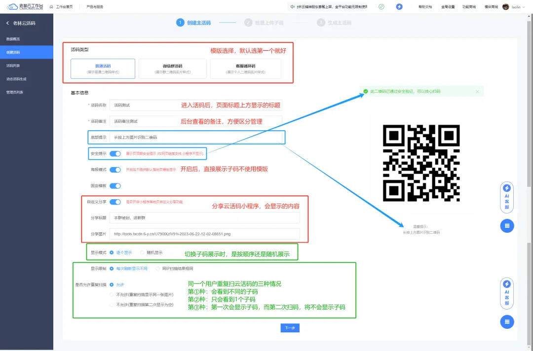Viewport: 533px width, 351px height.
Task: Select 不允许(重复扫描第二次显示为空) radio
Action: point(112,305)
